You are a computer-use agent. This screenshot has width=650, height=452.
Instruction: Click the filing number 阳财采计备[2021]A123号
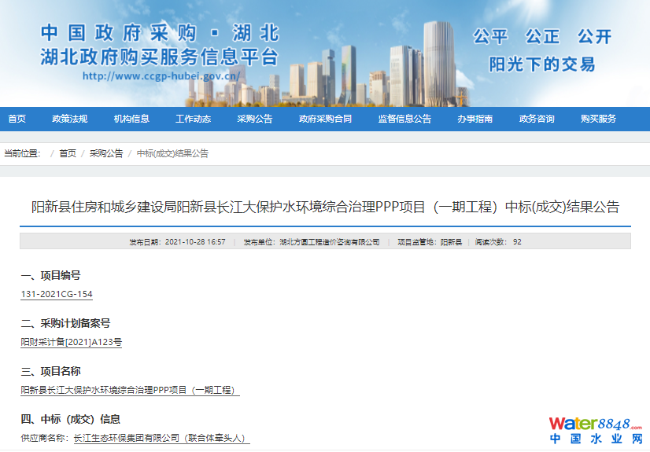[x=72, y=342]
